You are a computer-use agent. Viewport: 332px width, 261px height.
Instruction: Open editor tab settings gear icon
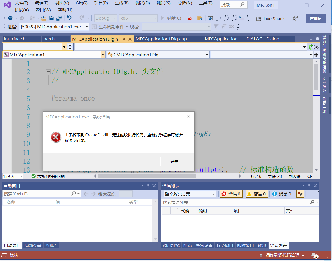(x=317, y=39)
